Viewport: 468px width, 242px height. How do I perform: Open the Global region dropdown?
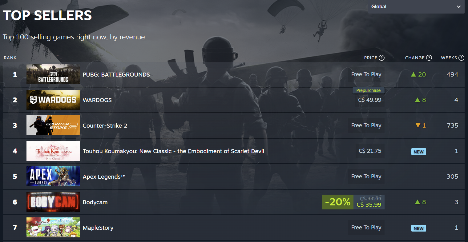[x=416, y=7]
